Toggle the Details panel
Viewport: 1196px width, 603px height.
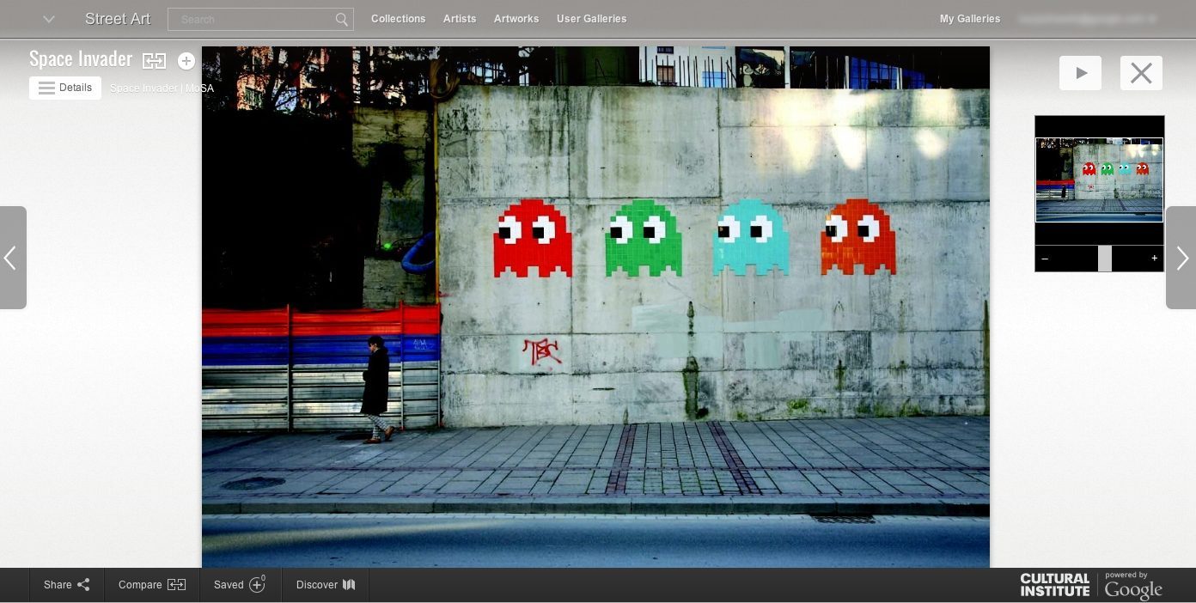[65, 88]
